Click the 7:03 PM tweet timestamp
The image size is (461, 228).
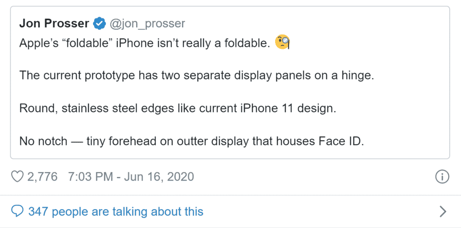[x=89, y=176]
